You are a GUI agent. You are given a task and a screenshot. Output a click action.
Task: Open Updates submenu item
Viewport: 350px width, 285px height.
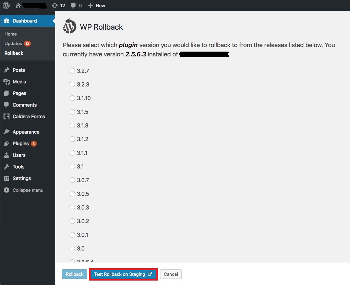point(13,44)
